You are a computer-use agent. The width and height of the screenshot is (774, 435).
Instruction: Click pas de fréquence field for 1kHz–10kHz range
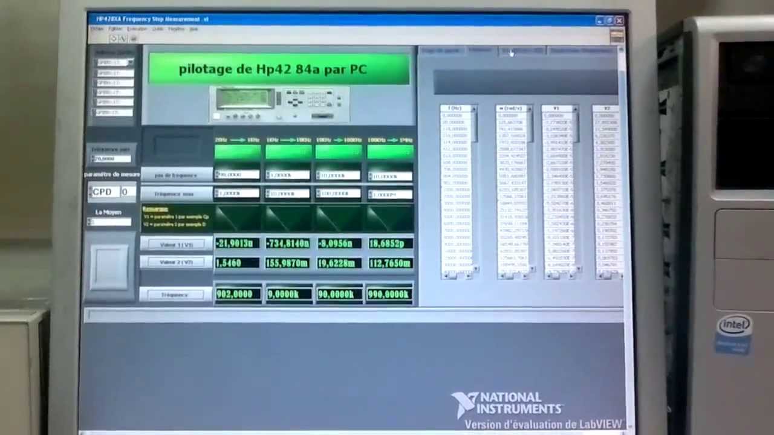click(288, 175)
